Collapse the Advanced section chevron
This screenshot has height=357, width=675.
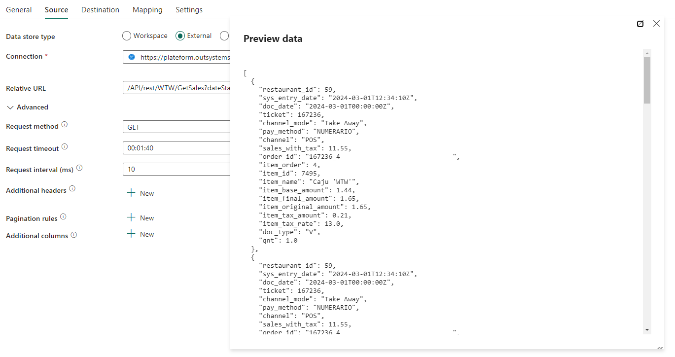tap(10, 107)
